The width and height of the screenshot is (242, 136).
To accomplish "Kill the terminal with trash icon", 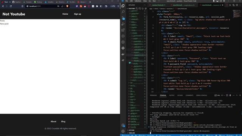I will 230,95.
